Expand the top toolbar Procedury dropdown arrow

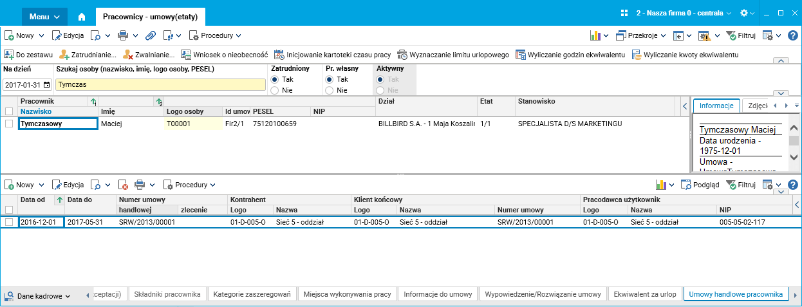(x=238, y=35)
